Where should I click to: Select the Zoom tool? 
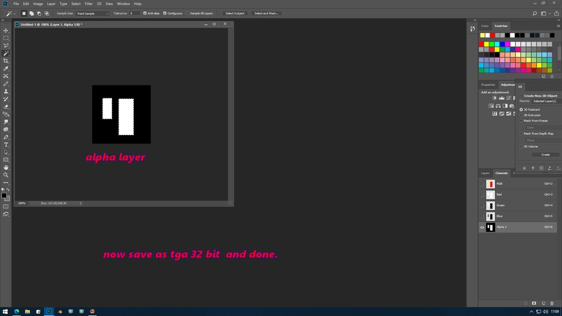[x=6, y=175]
